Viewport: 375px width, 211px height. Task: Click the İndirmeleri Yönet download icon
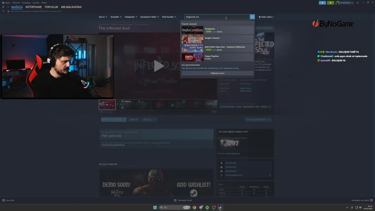tap(175, 200)
